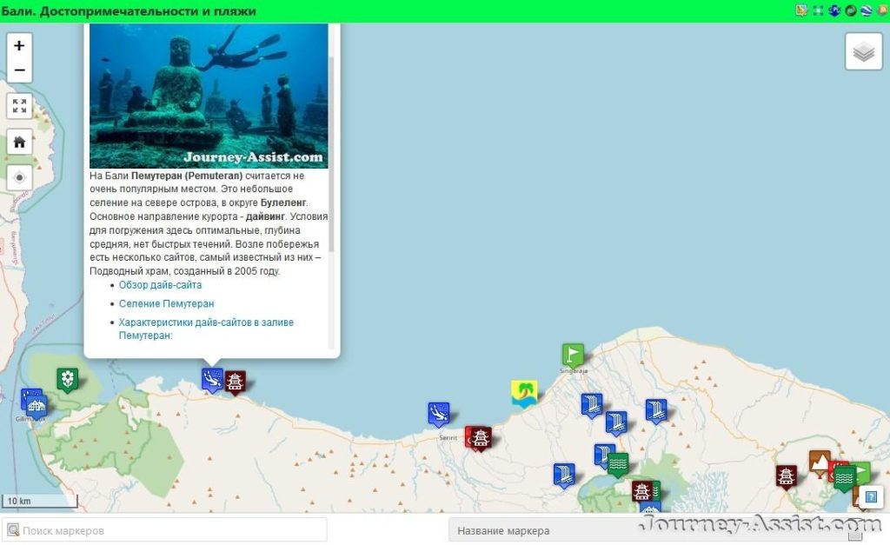Open the map layers switcher
This screenshot has height=545, width=890.
(863, 51)
